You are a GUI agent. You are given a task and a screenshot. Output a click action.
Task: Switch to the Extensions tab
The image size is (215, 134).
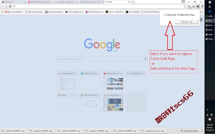pos(13,2)
